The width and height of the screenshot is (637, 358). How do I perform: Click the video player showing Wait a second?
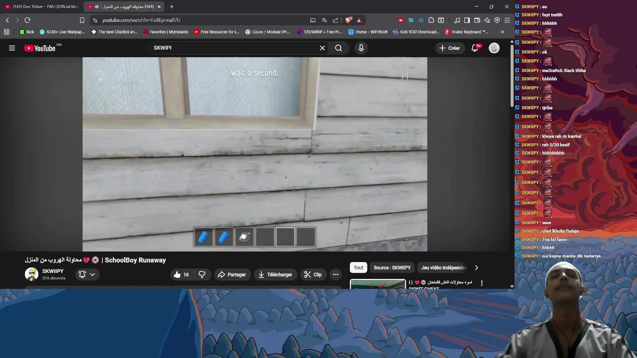(x=255, y=154)
